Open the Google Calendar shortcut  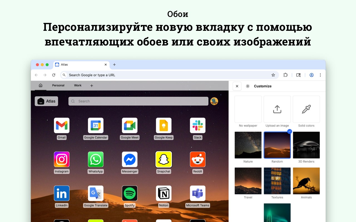coord(96,125)
